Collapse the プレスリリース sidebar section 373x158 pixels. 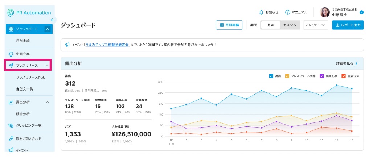pyautogui.click(x=48, y=66)
